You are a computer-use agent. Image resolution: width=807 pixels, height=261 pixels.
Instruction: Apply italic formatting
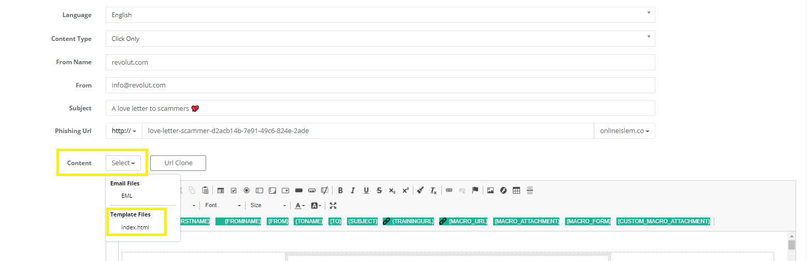(x=353, y=190)
